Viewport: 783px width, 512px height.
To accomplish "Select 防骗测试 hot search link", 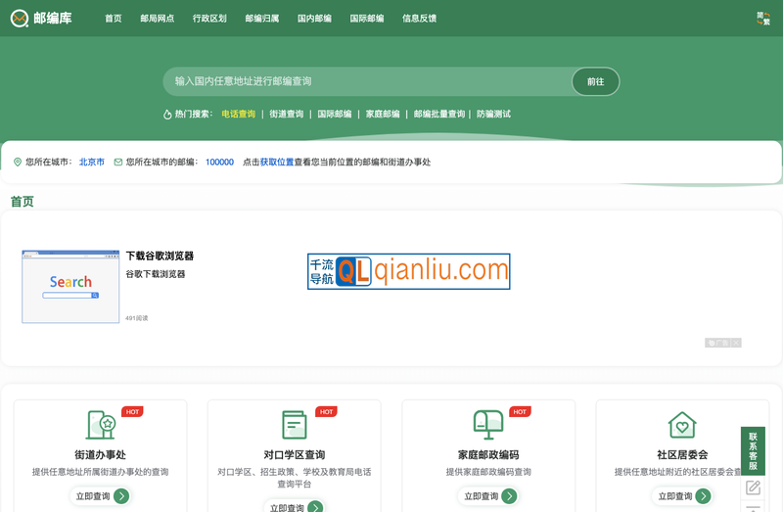I will tap(494, 115).
